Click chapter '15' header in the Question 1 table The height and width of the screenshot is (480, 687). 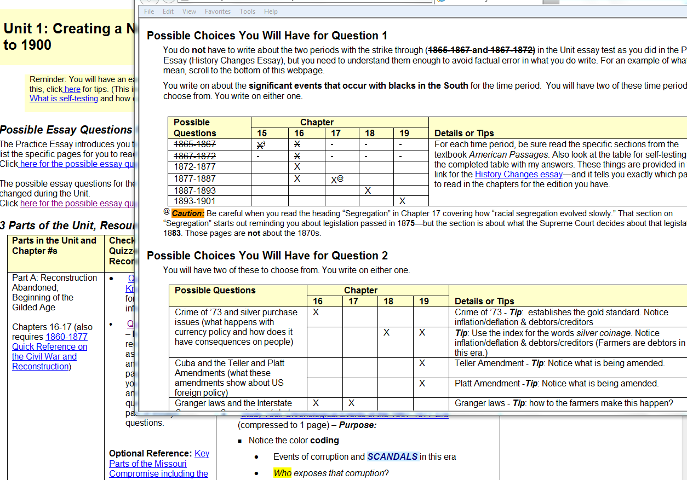point(262,133)
